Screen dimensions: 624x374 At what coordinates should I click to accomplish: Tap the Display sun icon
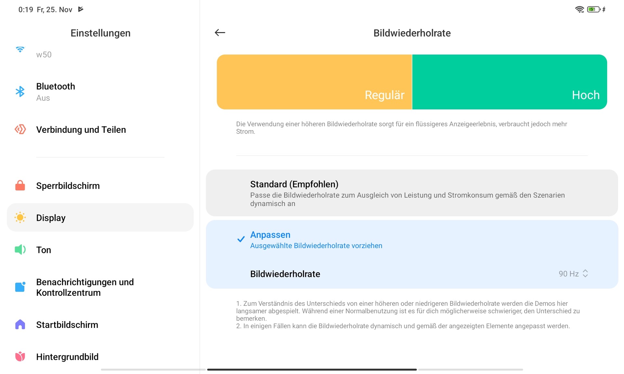[20, 218]
